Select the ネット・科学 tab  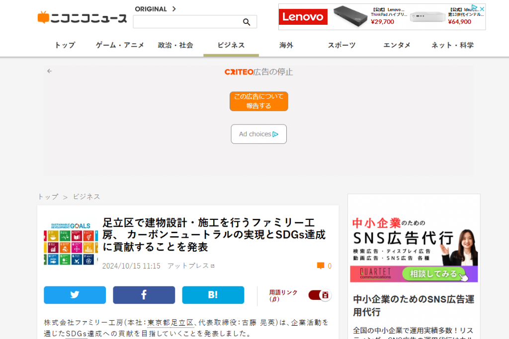point(452,45)
